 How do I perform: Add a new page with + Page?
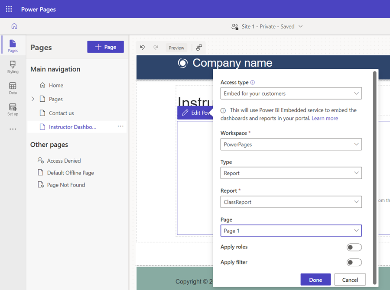point(105,47)
